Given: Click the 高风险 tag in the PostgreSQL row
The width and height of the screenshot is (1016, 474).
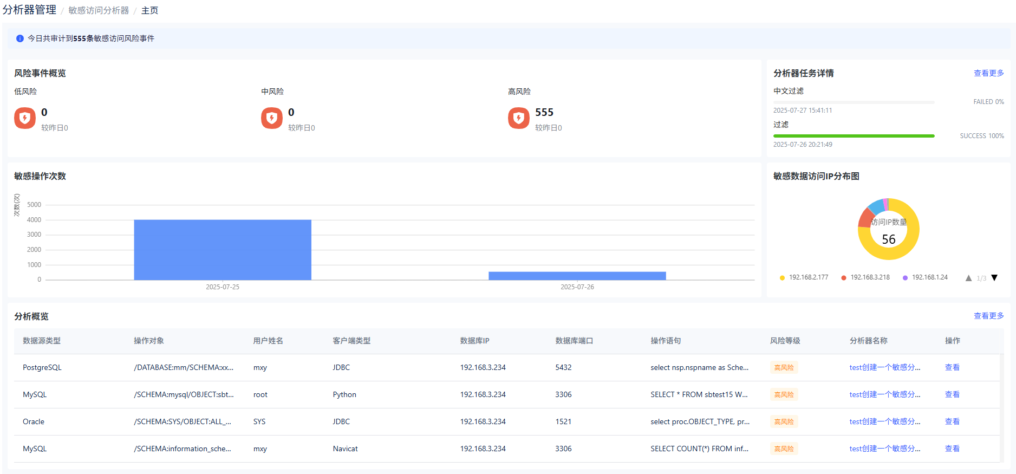Looking at the screenshot, I should pos(784,367).
